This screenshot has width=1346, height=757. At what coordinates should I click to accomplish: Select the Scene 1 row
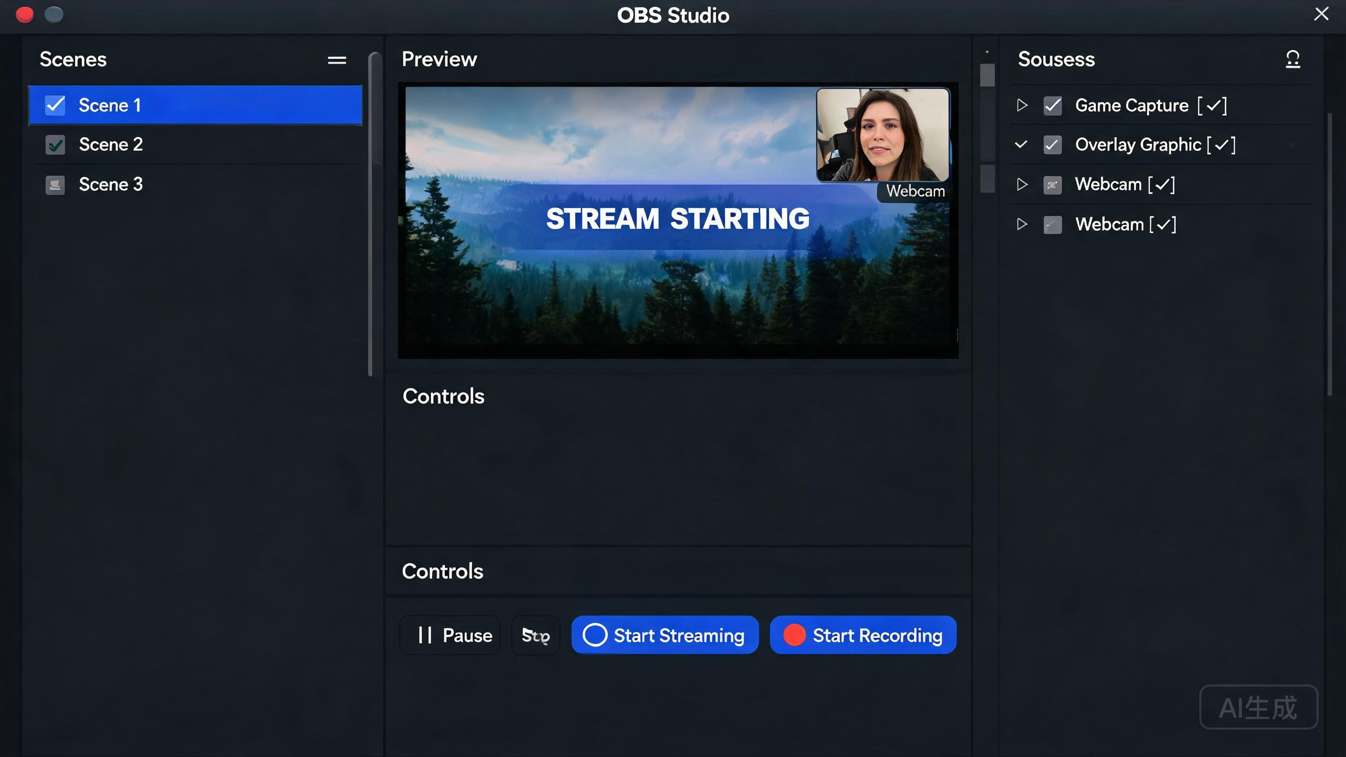(x=196, y=105)
